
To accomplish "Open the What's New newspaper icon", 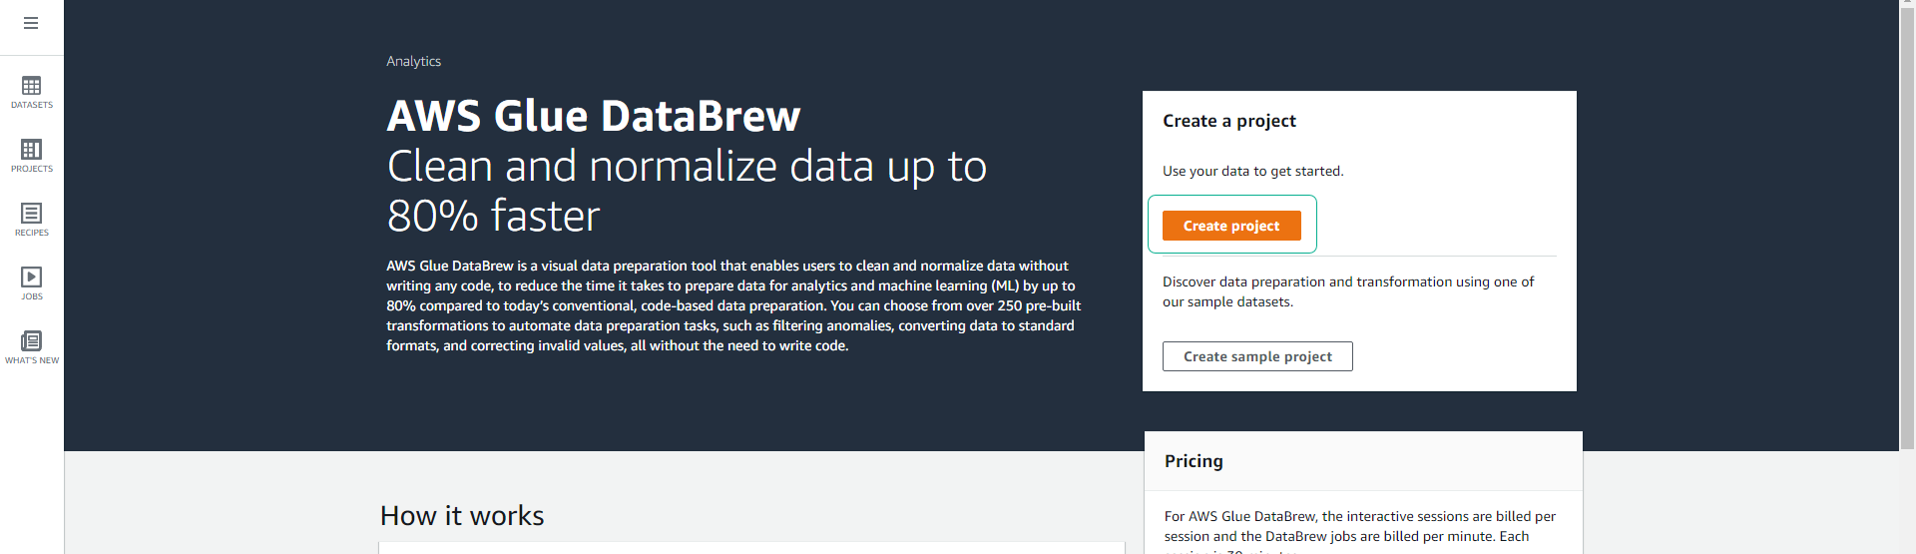I will 32,341.
